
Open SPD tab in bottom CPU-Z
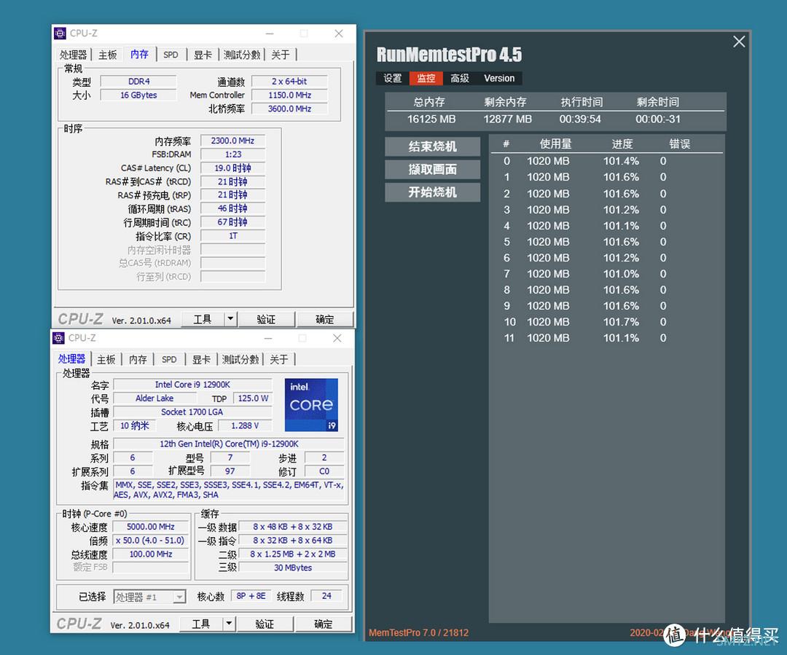169,359
